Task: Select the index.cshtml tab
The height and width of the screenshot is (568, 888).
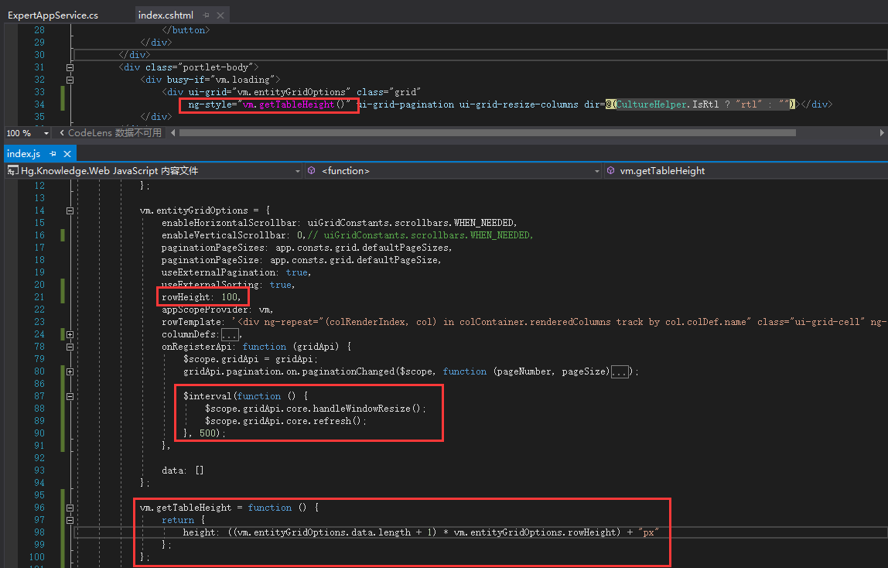Action: click(x=166, y=15)
